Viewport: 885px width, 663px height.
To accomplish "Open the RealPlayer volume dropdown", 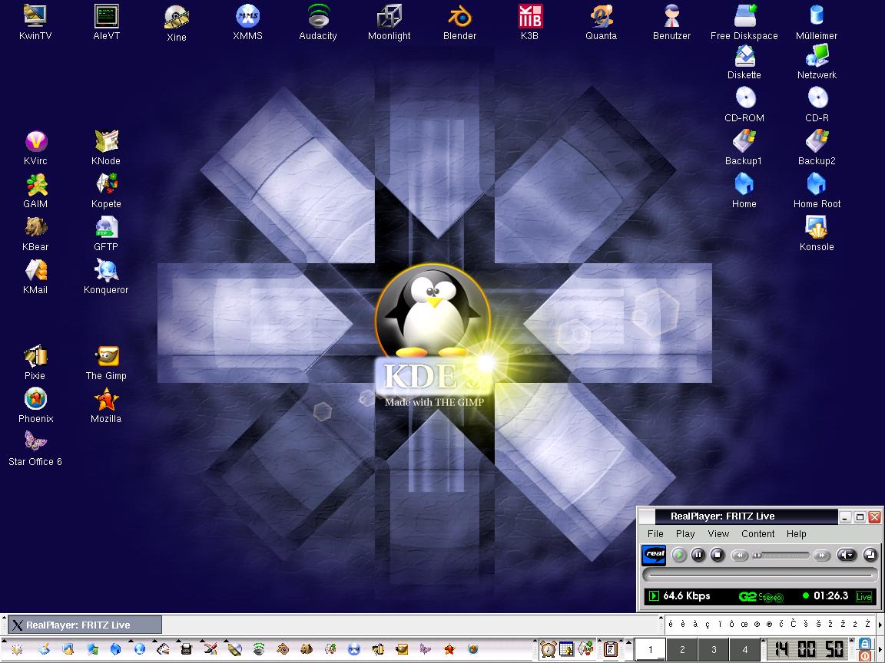I will pyautogui.click(x=846, y=556).
